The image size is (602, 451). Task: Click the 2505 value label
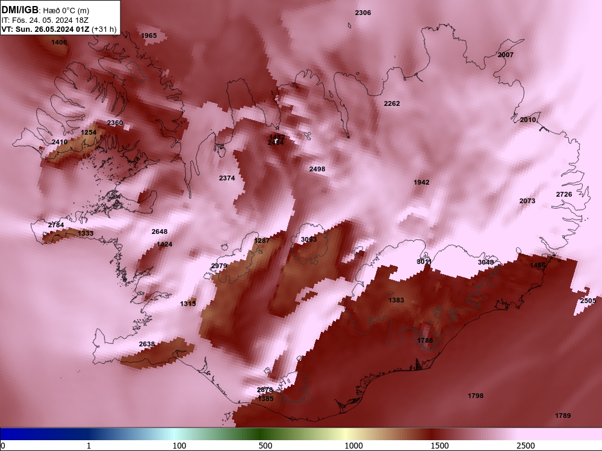(588, 301)
